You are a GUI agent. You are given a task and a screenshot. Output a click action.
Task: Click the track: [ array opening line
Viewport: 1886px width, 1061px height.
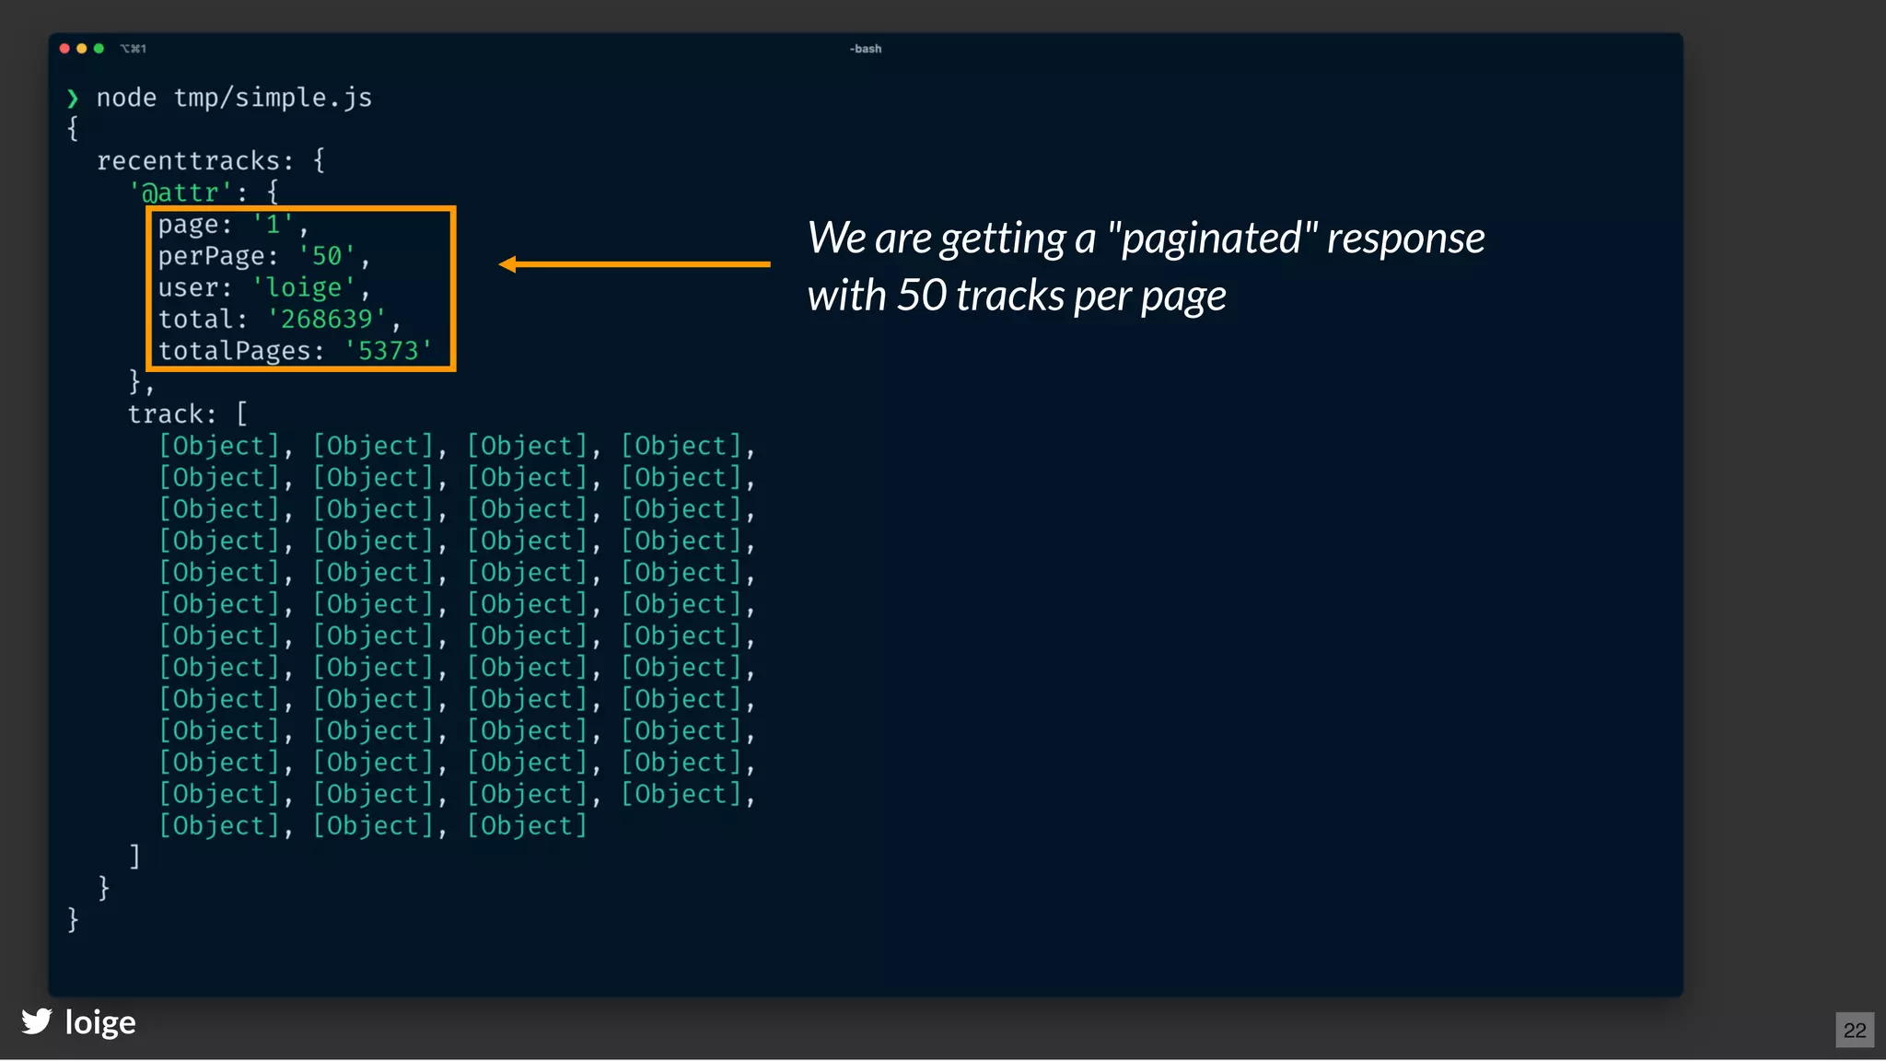[x=187, y=414]
